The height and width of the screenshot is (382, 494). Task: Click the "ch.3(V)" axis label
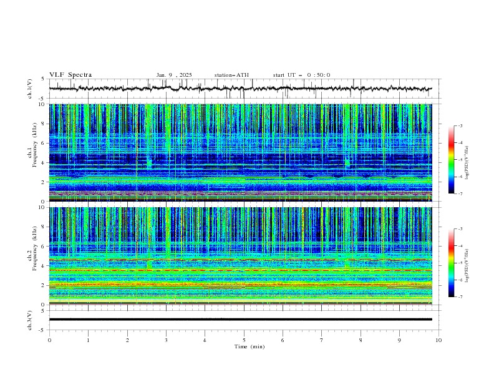pos(30,320)
